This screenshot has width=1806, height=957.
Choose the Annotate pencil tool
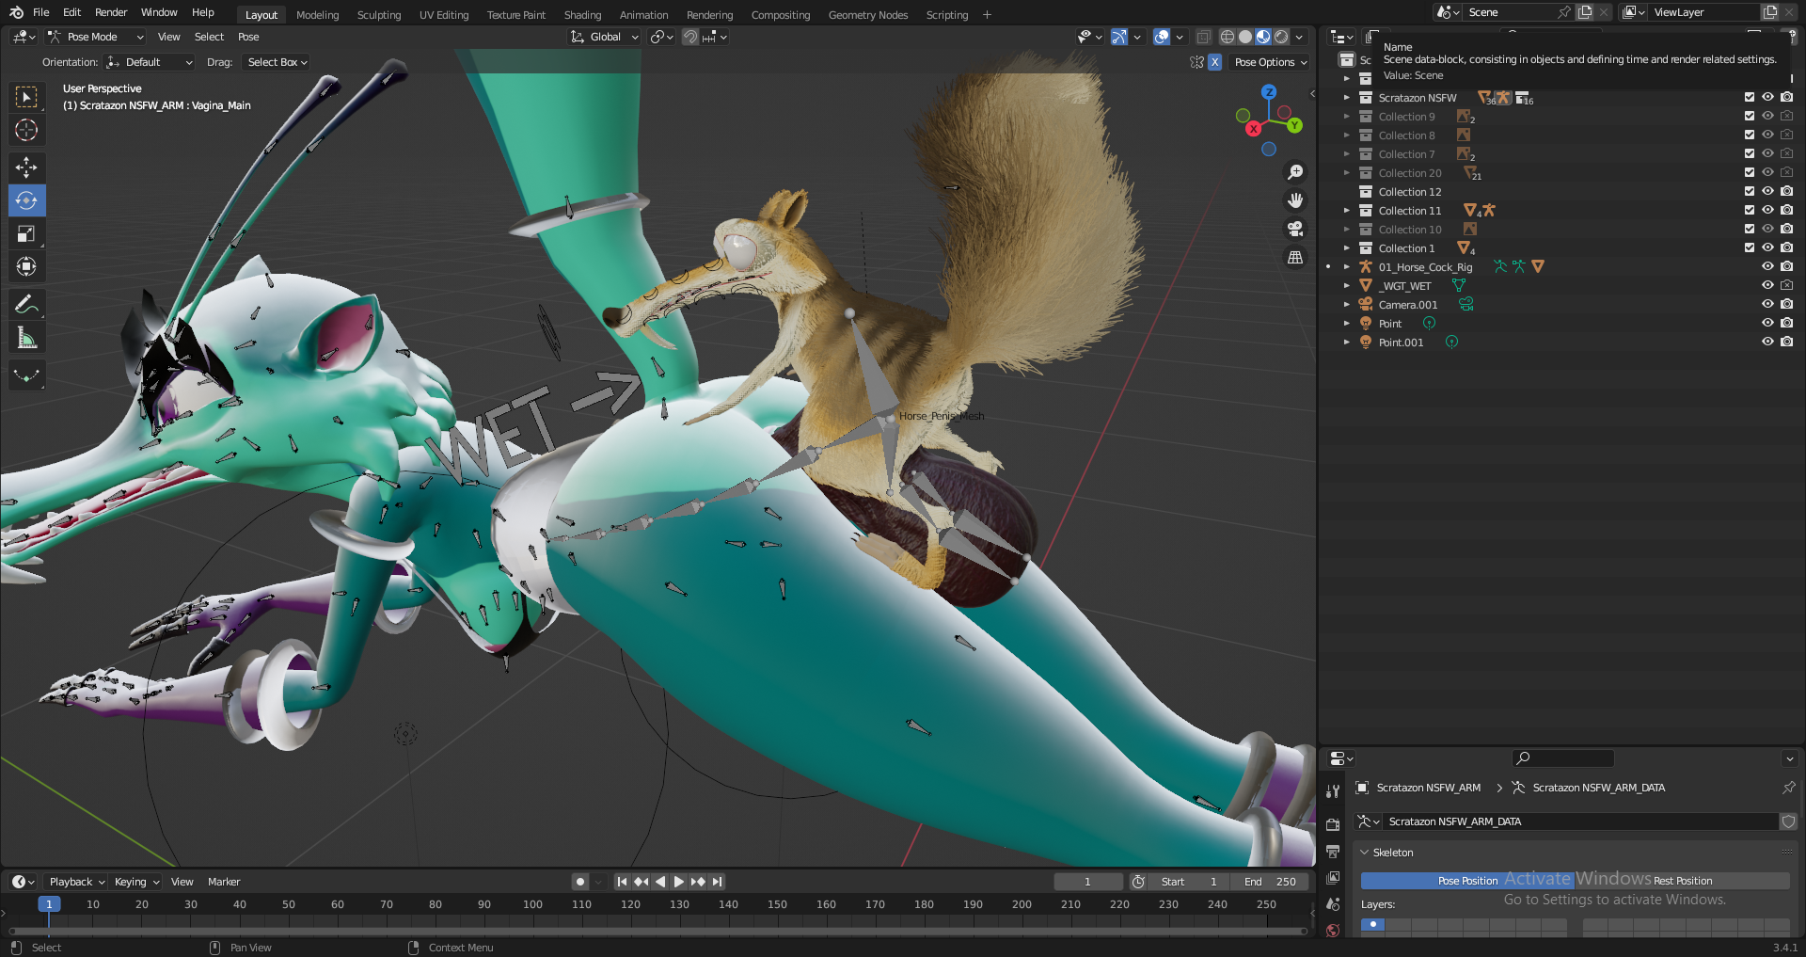pyautogui.click(x=26, y=304)
